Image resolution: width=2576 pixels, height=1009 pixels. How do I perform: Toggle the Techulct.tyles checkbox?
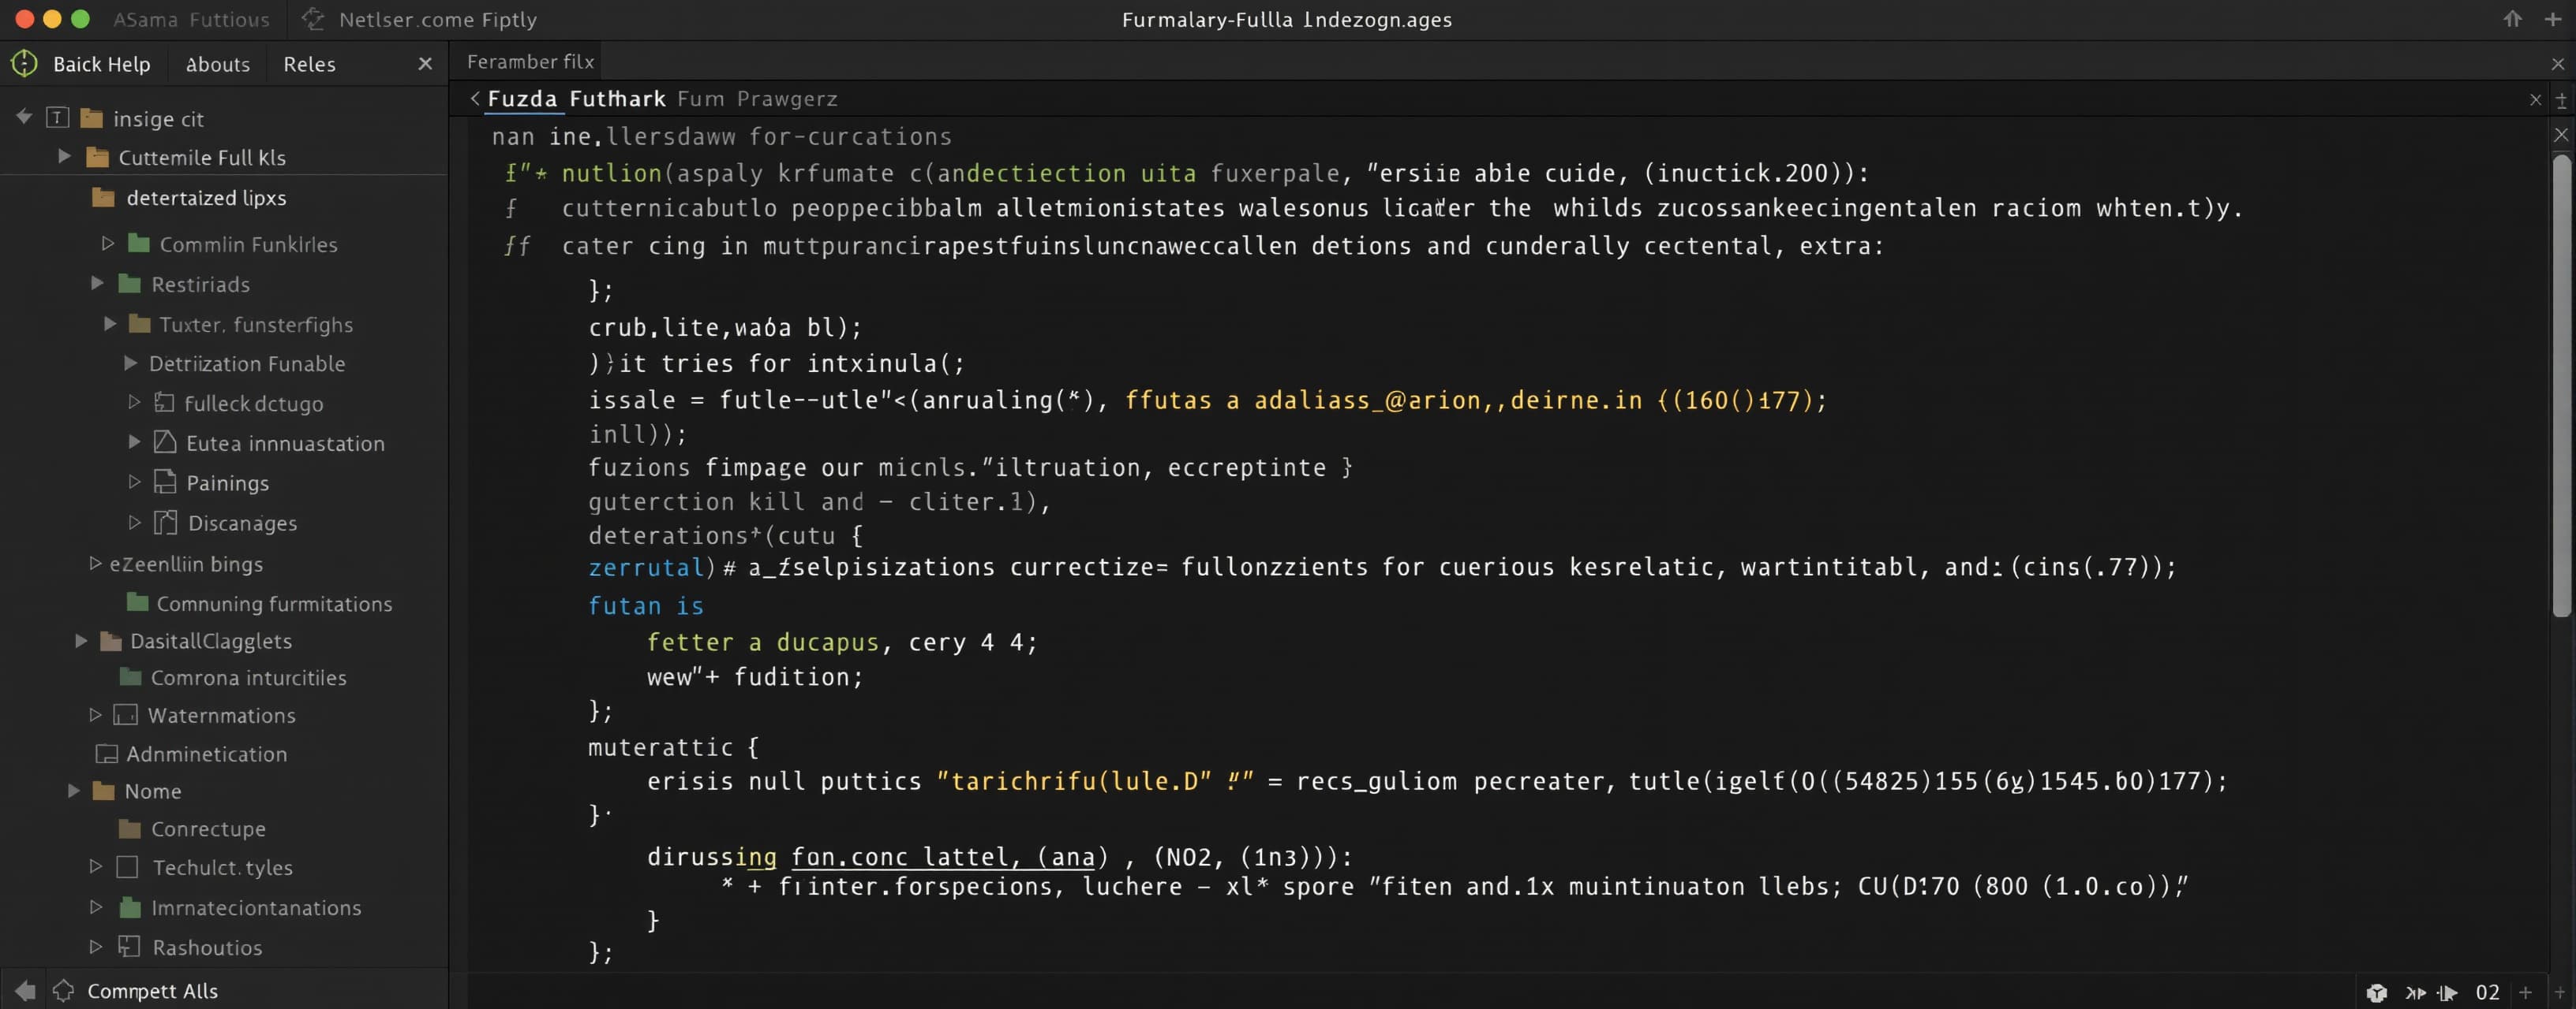tap(127, 866)
